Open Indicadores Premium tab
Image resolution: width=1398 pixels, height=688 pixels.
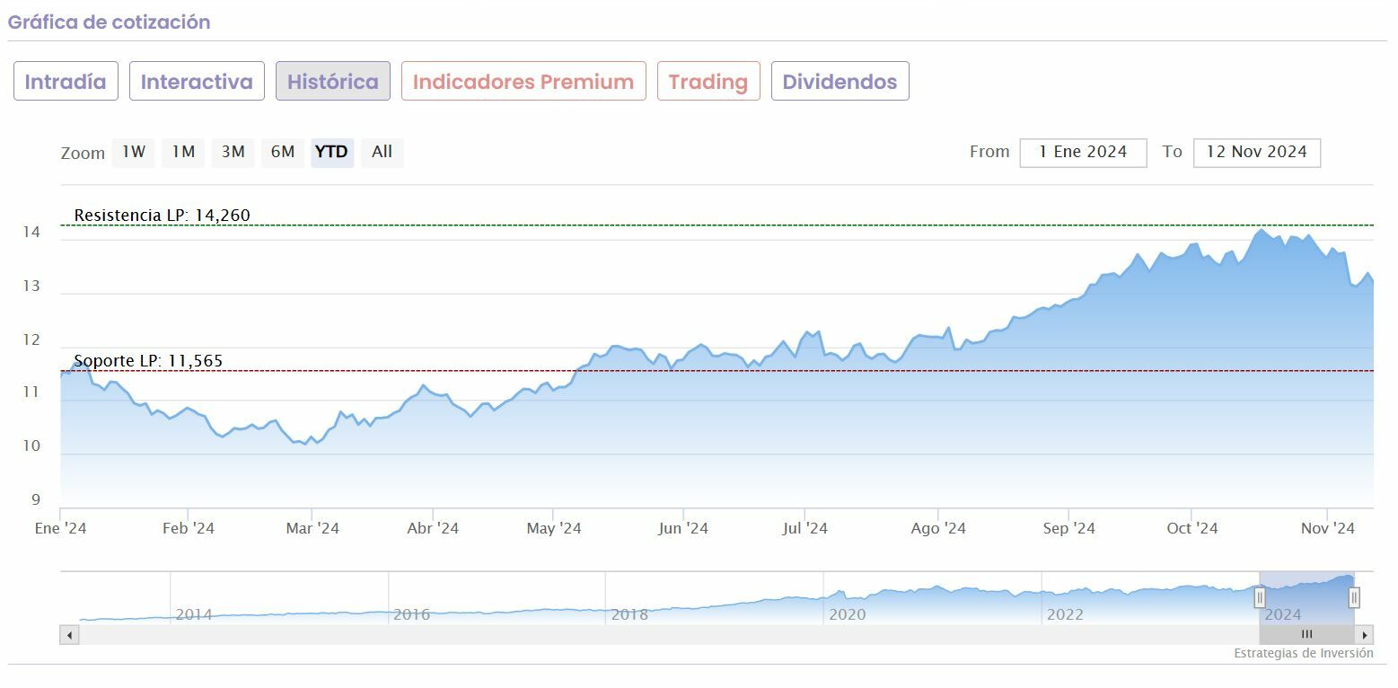pyautogui.click(x=523, y=82)
